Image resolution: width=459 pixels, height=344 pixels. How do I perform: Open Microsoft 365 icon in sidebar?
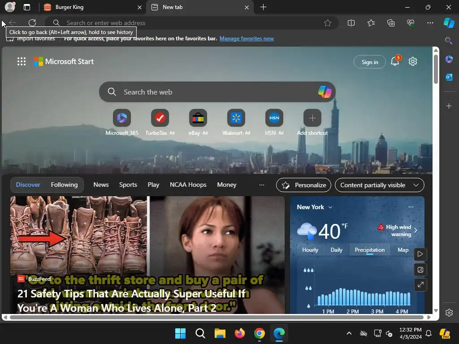point(449,59)
